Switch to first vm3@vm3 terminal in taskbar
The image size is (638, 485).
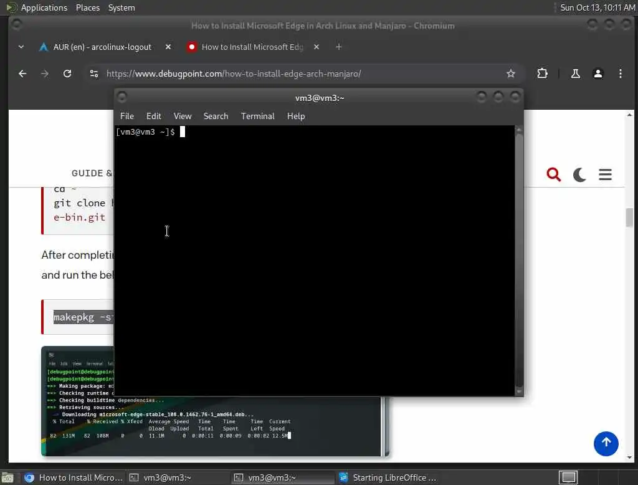click(x=178, y=478)
